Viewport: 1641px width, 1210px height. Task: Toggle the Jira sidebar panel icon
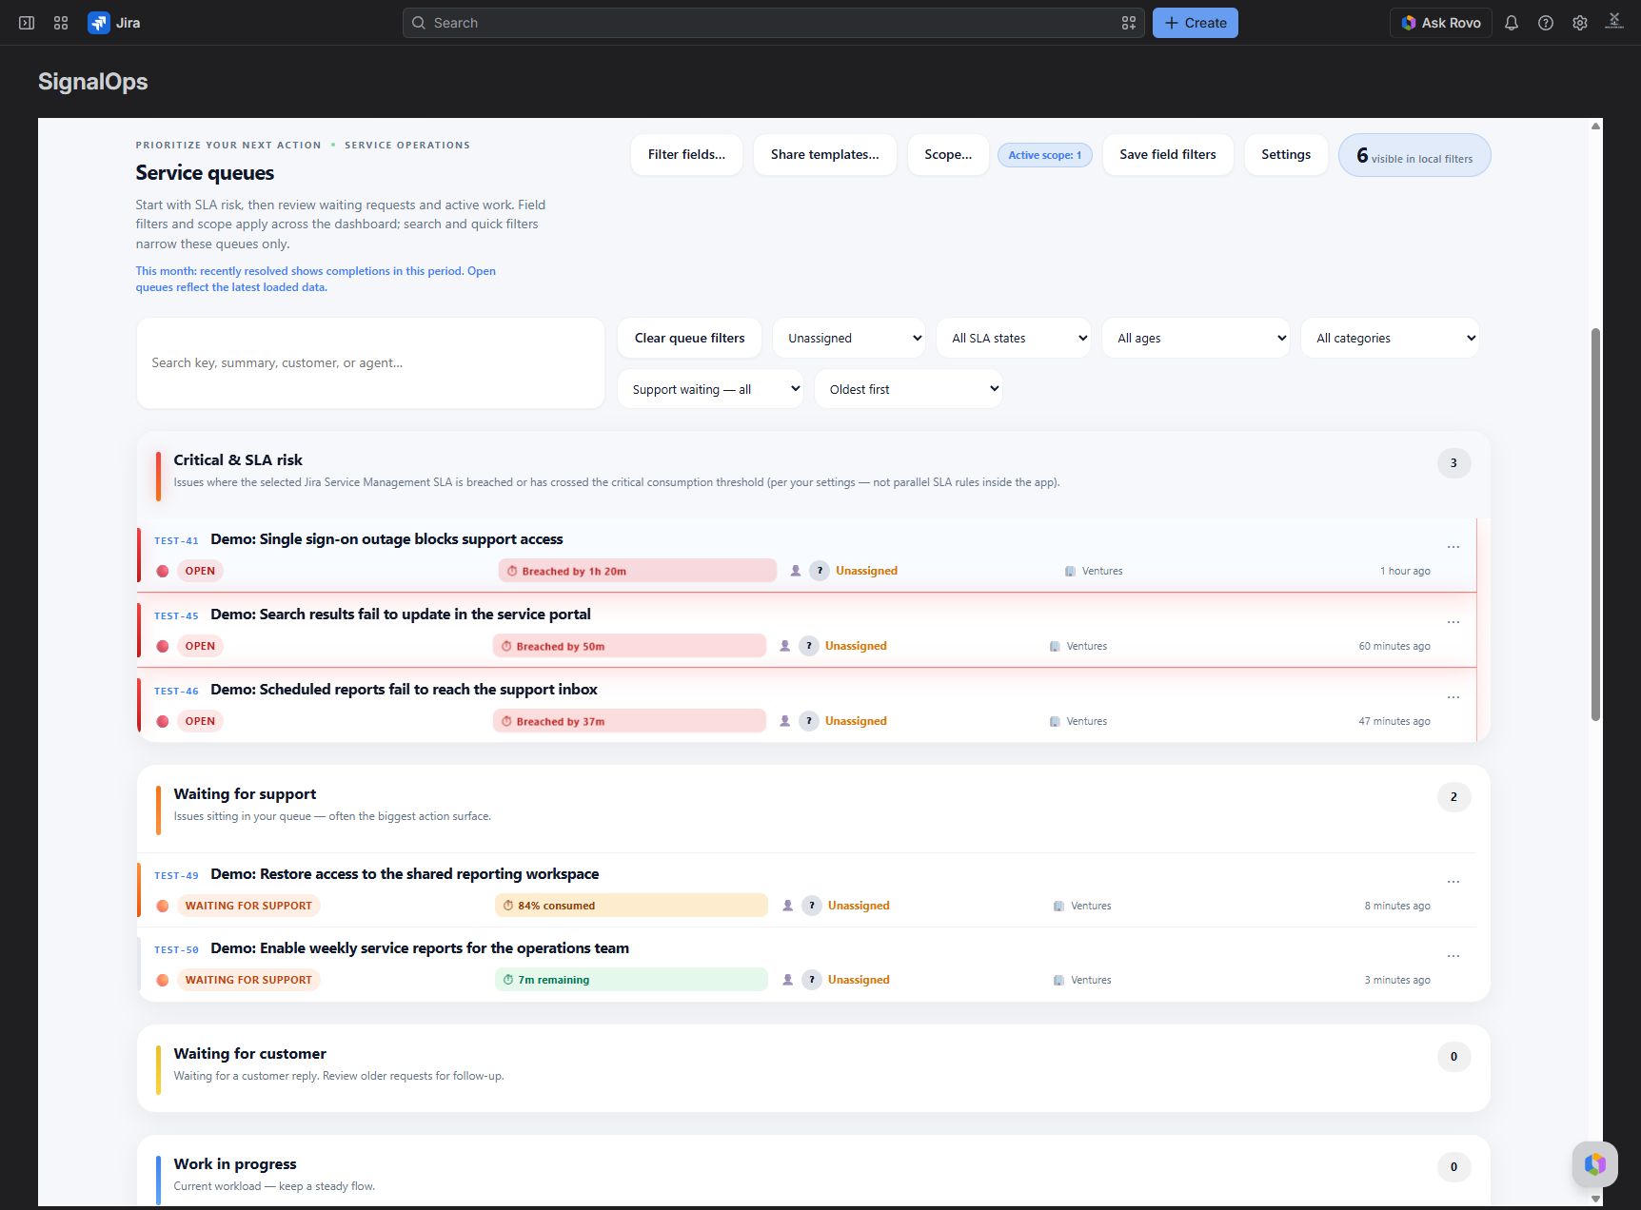tap(27, 23)
